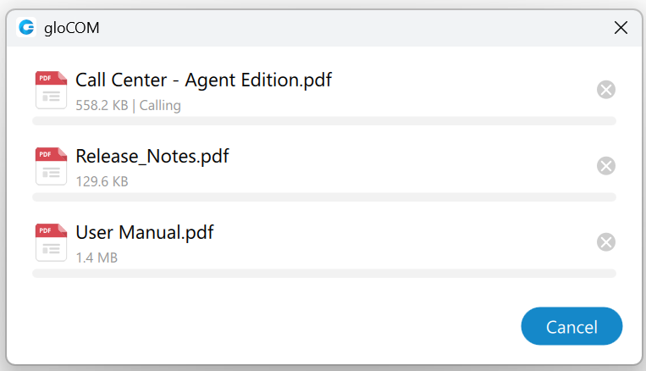Image resolution: width=646 pixels, height=371 pixels.
Task: Click the progress bar under Release_Notes.pdf
Action: [x=323, y=197]
